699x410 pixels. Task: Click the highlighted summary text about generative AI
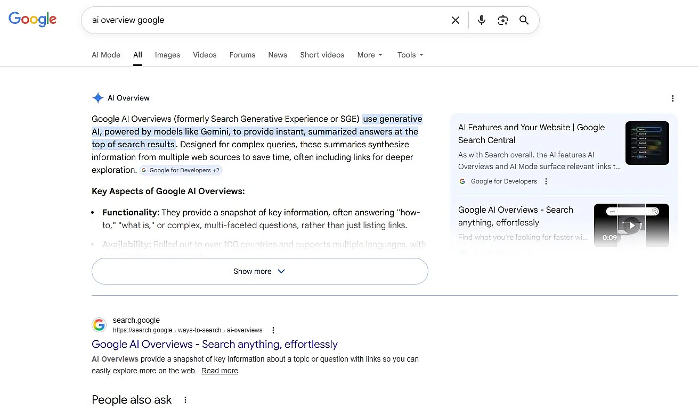click(257, 131)
